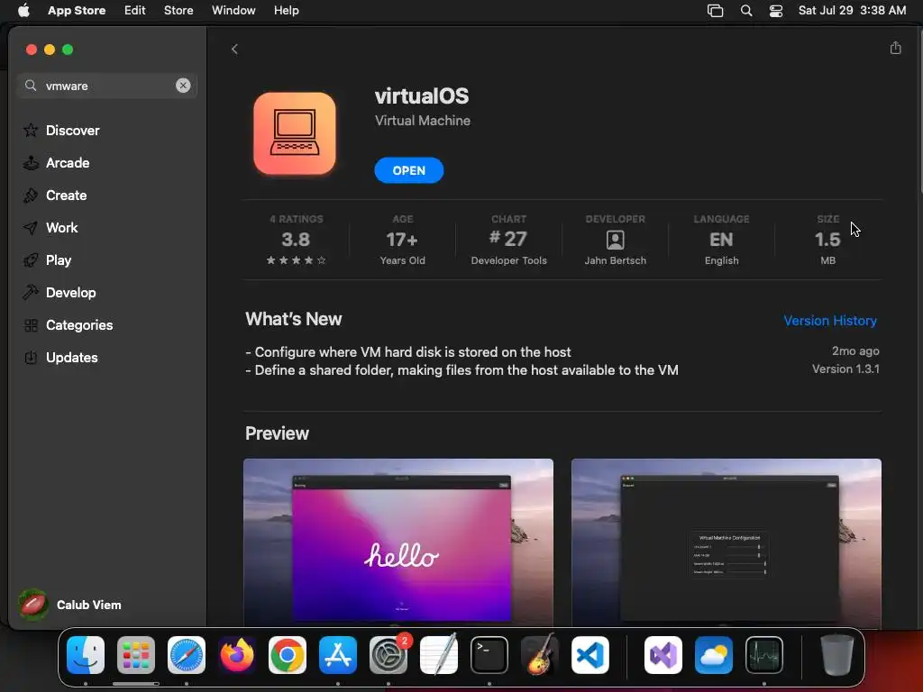
Task: Click the developer Jahn Bertsch block
Action: 615,240
